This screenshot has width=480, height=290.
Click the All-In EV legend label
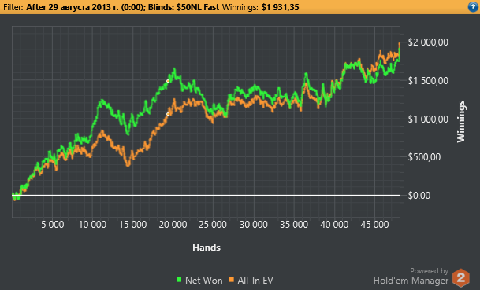click(x=255, y=281)
